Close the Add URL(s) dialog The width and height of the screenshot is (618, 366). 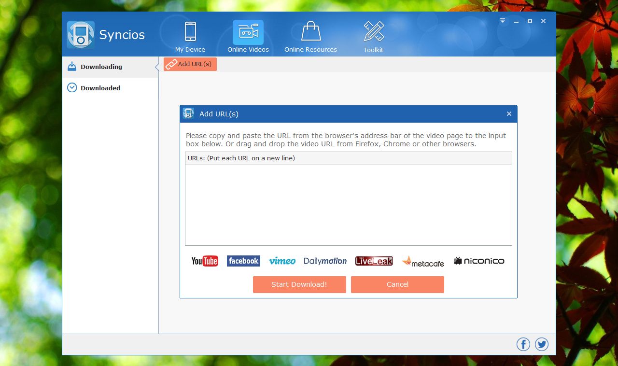[509, 114]
